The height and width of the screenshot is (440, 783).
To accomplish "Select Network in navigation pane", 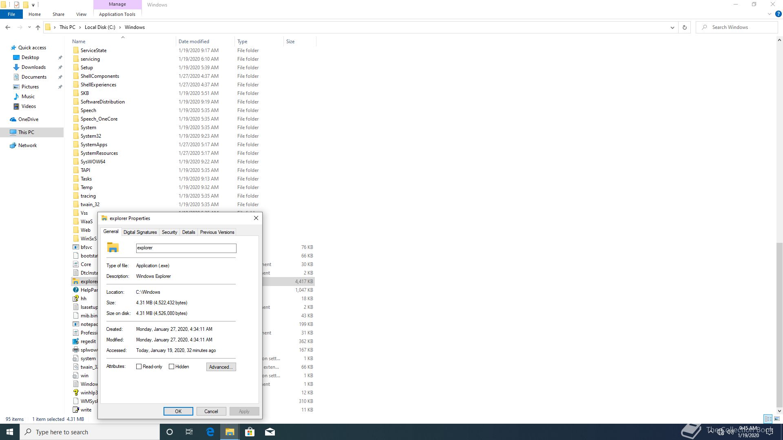I will click(x=27, y=145).
